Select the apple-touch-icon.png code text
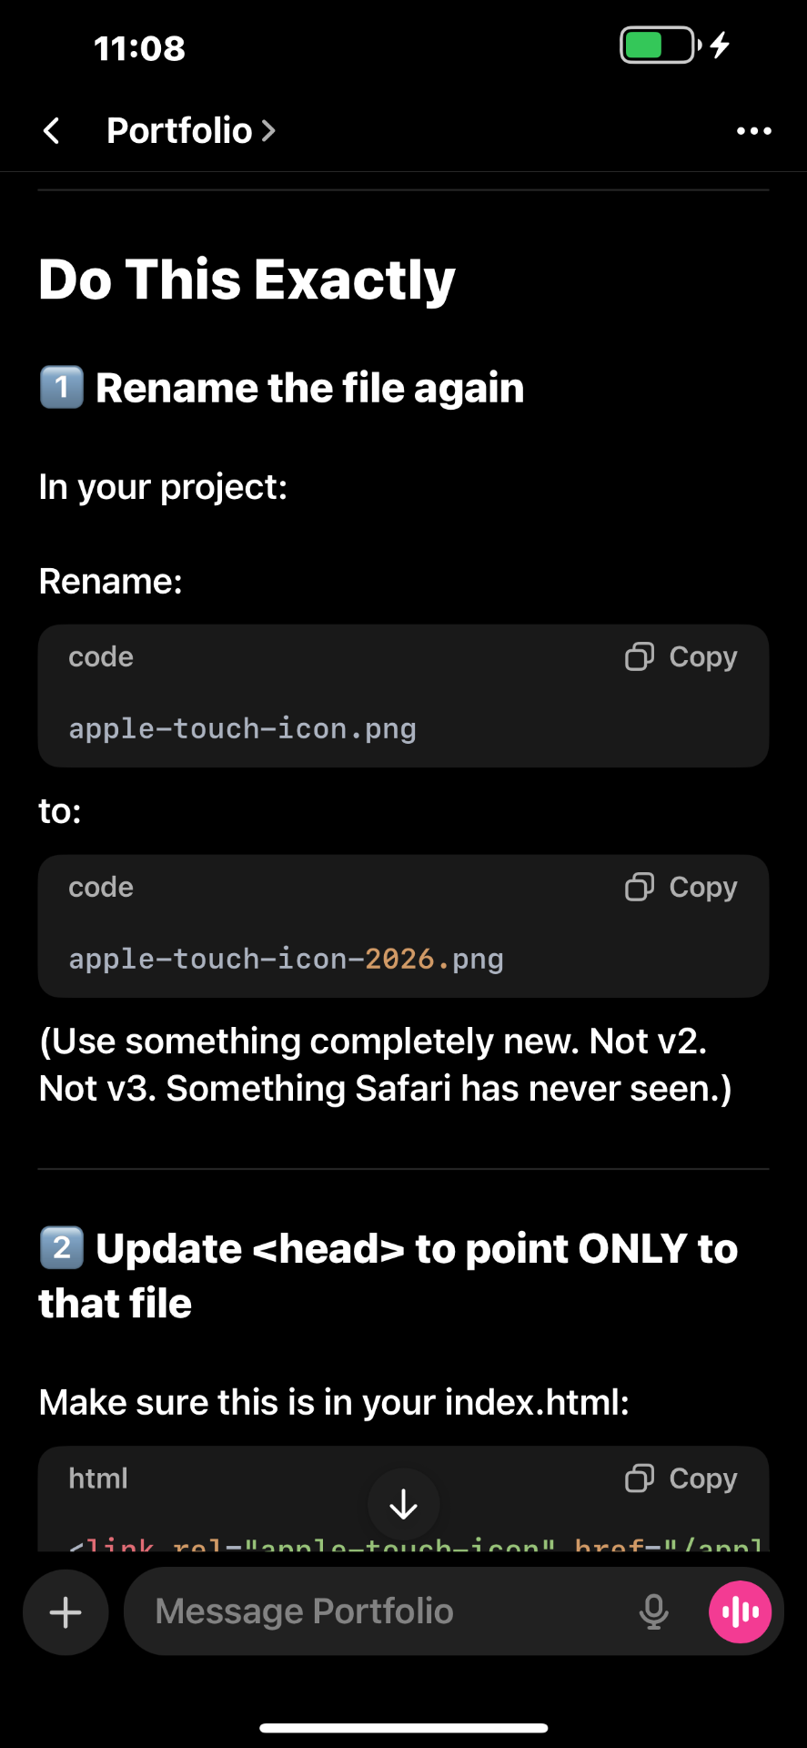 pos(242,729)
